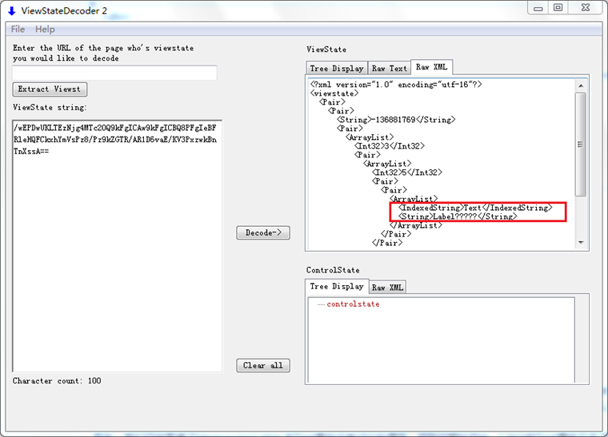This screenshot has height=437, width=608.
Task: Click the Int32 5 XML line
Action: click(406, 173)
